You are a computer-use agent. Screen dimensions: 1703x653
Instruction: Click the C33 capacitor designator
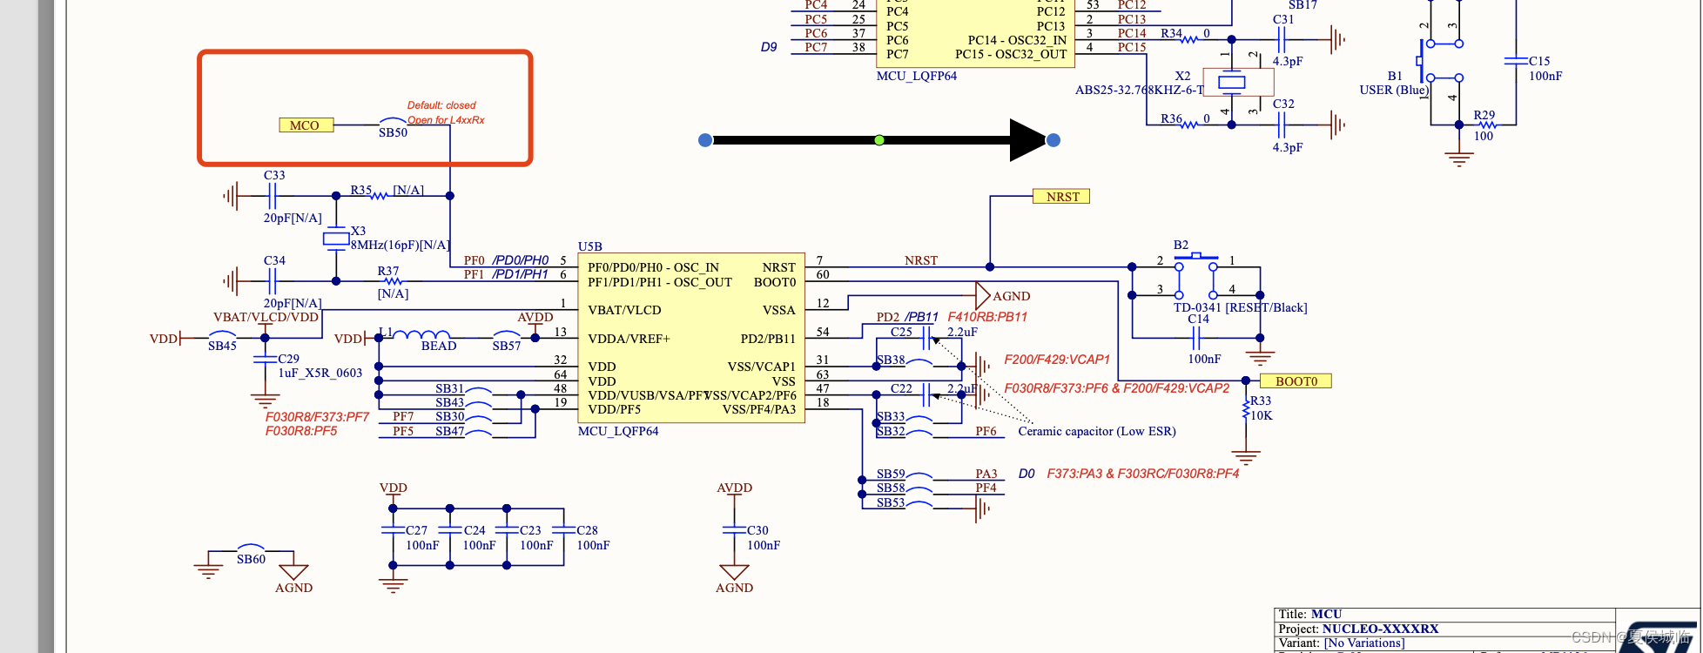pos(274,175)
